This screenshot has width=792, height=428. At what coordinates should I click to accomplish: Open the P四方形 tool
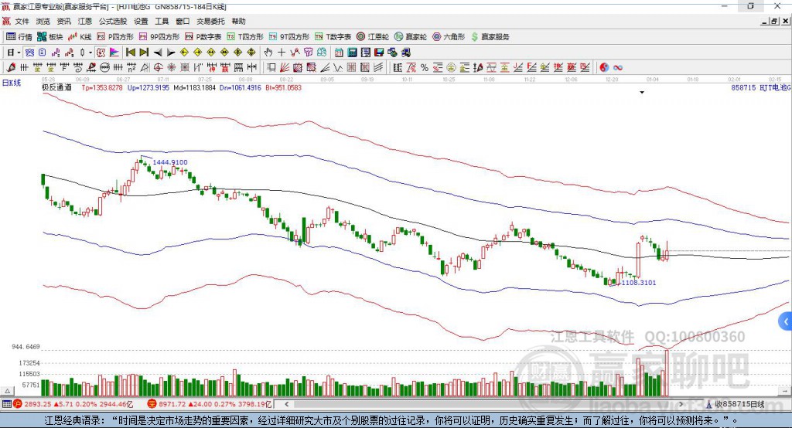click(x=115, y=37)
